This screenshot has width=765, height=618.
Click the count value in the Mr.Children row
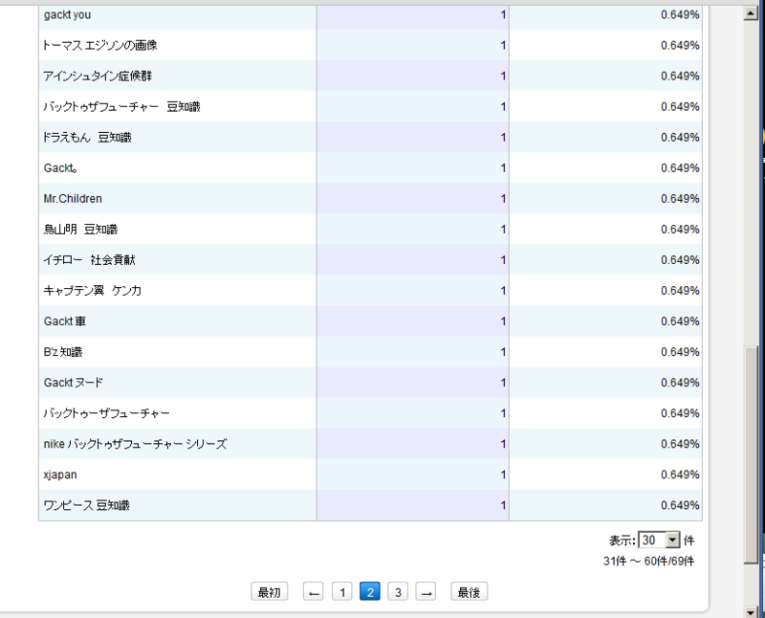(503, 199)
